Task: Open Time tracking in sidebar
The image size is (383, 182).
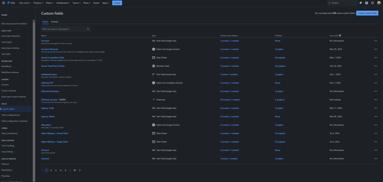Action: tap(8, 146)
